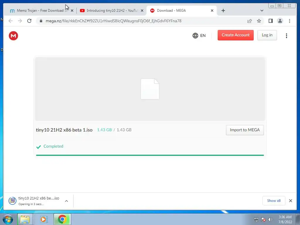Viewport: 300px width, 225px height.
Task: Click file name tiny10 21H2 x86 beta 1.iso
Action: 64,130
